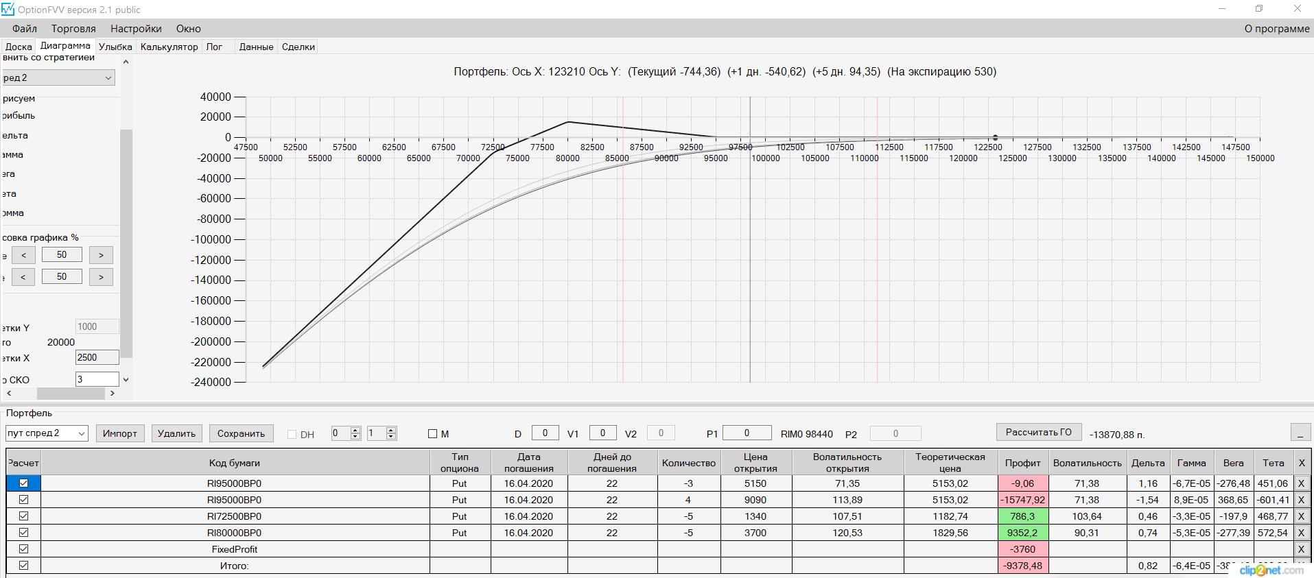Switch to the Улыбка tab
This screenshot has height=578, width=1314.
[115, 47]
